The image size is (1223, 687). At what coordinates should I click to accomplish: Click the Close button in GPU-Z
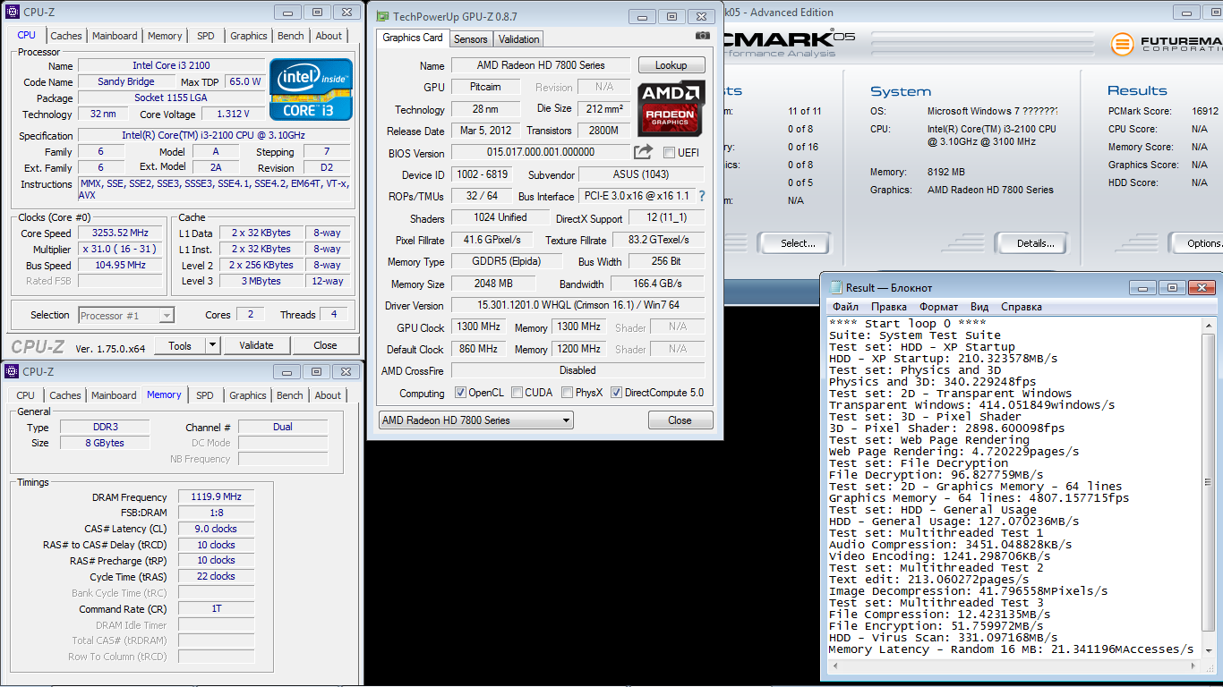tap(680, 420)
